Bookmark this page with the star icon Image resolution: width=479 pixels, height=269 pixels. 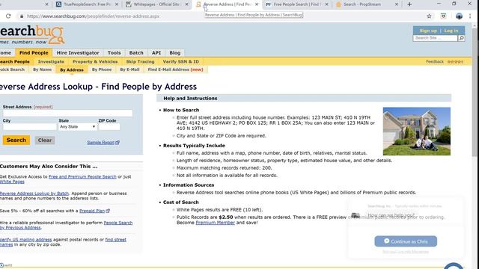click(429, 16)
